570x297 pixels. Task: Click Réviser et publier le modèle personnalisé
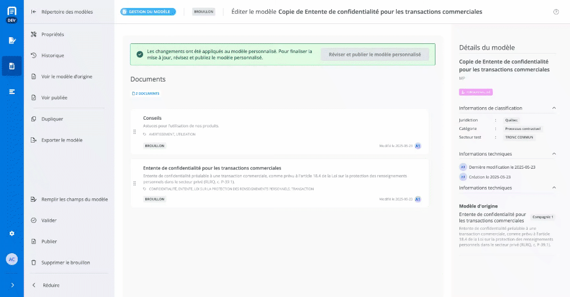tap(374, 55)
